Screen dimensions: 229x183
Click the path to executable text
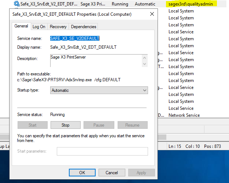[69, 80]
